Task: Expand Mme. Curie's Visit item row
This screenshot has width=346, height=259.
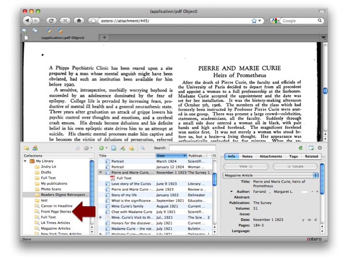Action: (100, 217)
